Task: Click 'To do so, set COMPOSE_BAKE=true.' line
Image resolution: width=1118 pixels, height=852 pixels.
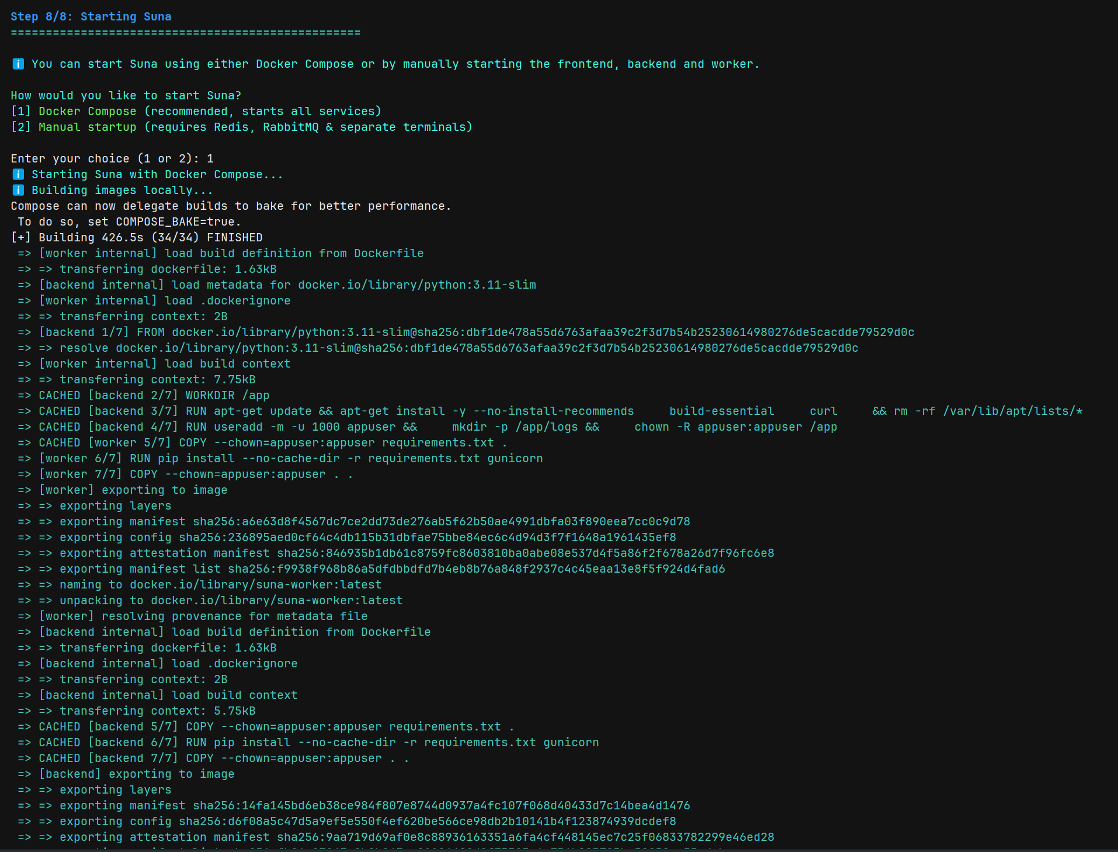Action: 130,221
